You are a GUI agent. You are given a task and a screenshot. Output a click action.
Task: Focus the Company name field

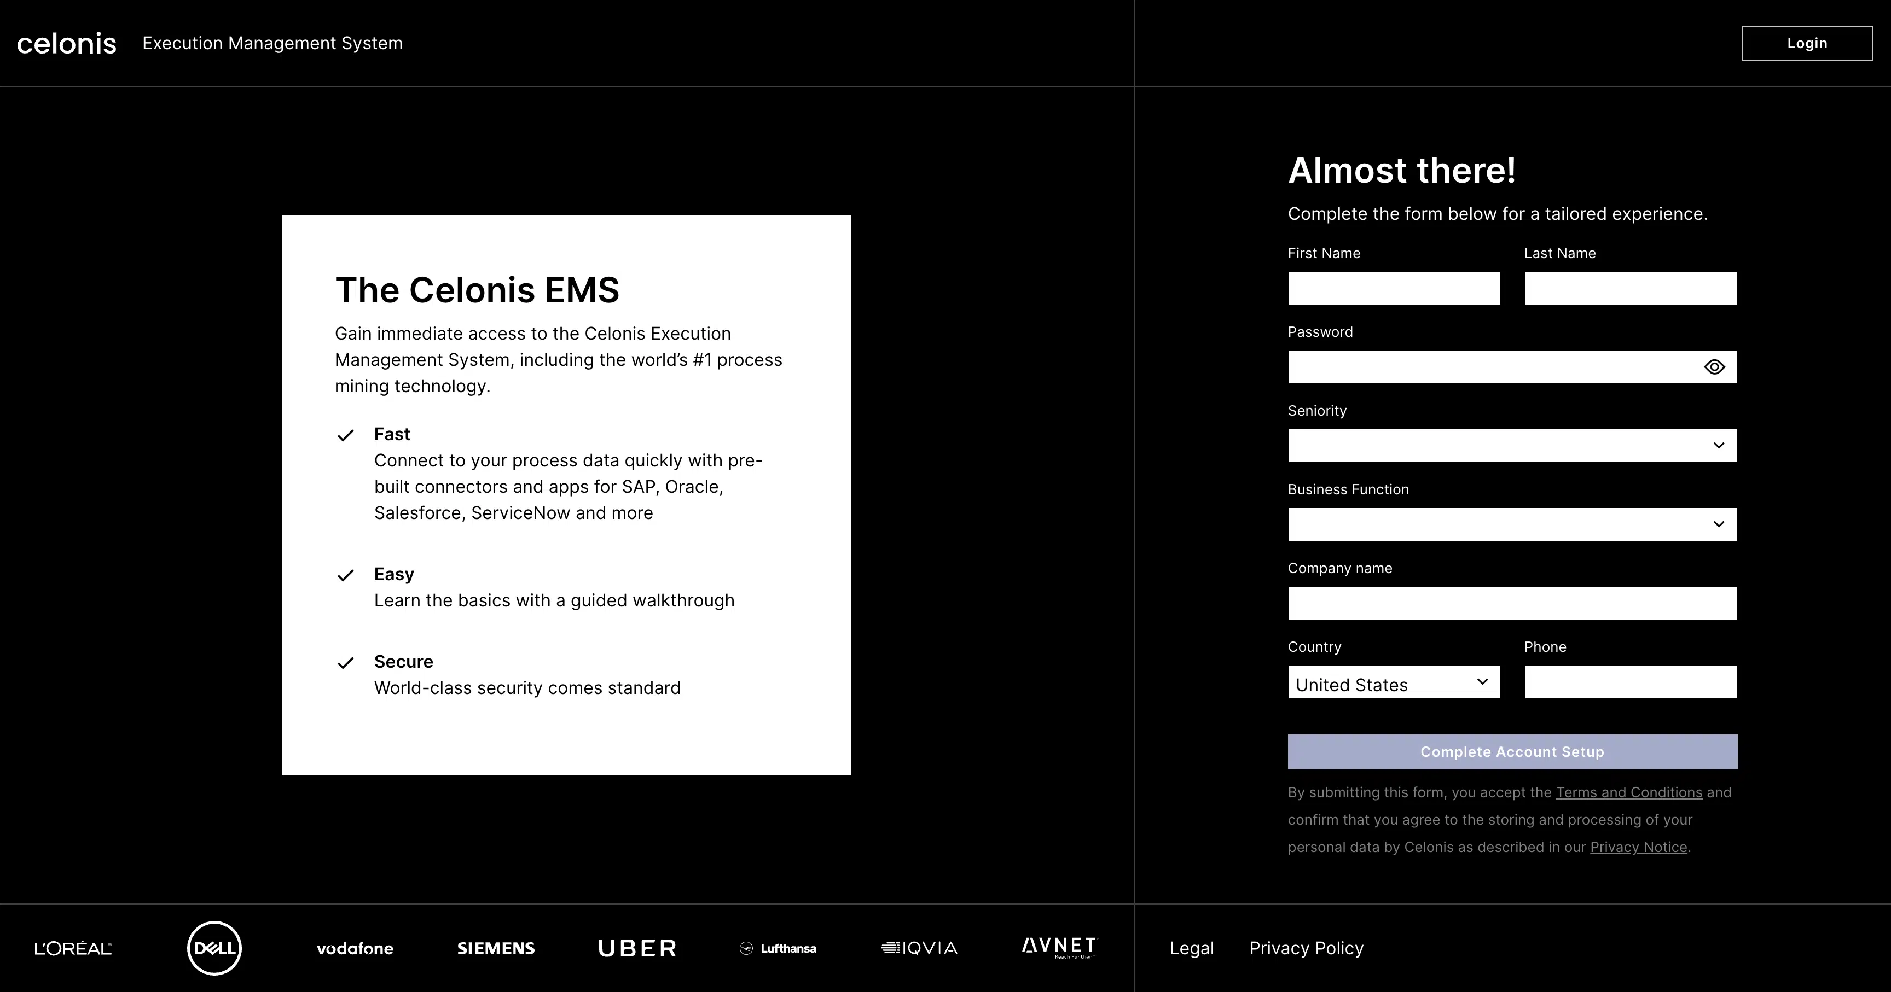1512,603
